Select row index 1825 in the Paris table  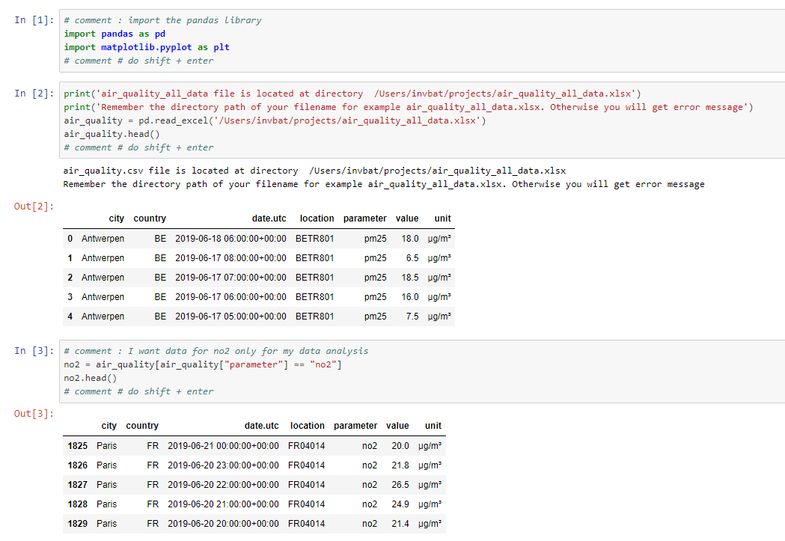tap(77, 446)
